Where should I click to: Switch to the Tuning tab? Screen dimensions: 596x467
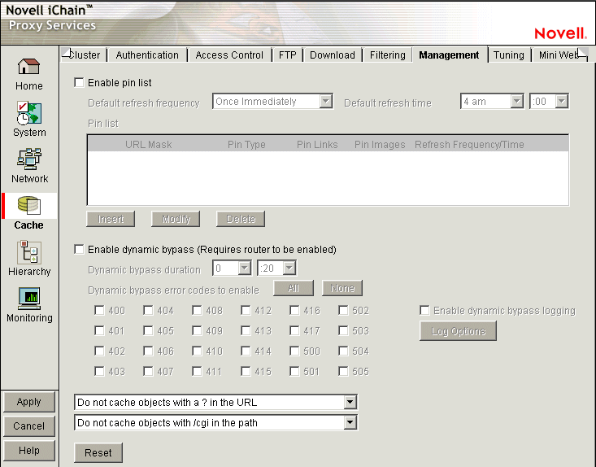point(508,55)
